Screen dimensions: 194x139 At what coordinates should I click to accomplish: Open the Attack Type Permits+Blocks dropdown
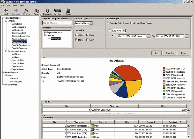[x=91, y=23]
